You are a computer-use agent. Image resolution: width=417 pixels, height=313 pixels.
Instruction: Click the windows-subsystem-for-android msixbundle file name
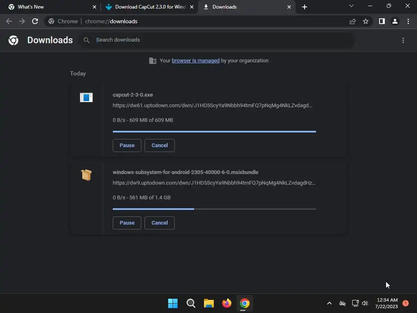coord(185,172)
